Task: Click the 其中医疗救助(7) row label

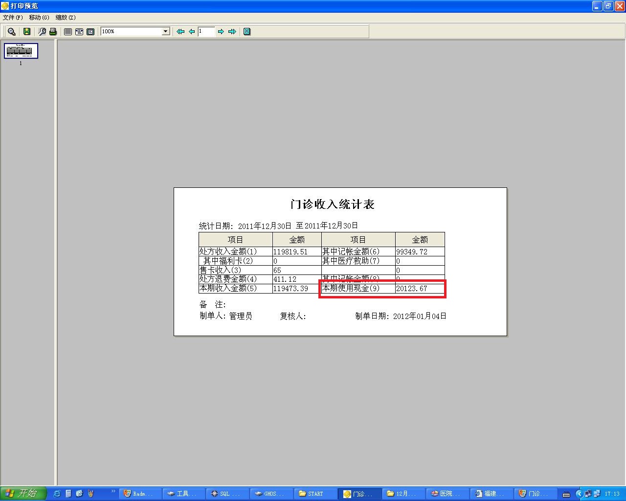Action: pyautogui.click(x=351, y=261)
